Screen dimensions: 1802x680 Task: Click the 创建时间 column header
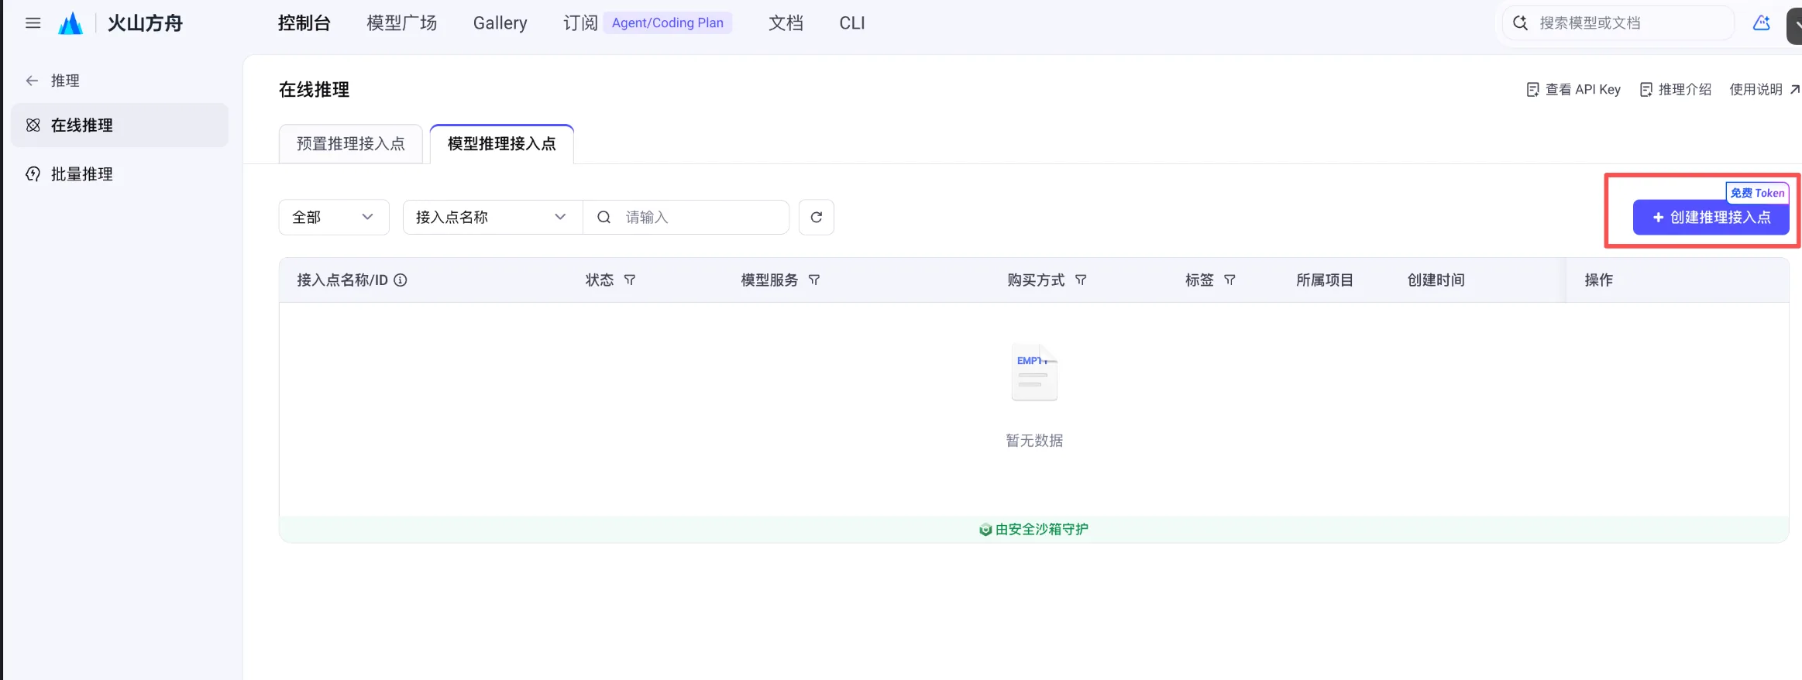pos(1436,280)
